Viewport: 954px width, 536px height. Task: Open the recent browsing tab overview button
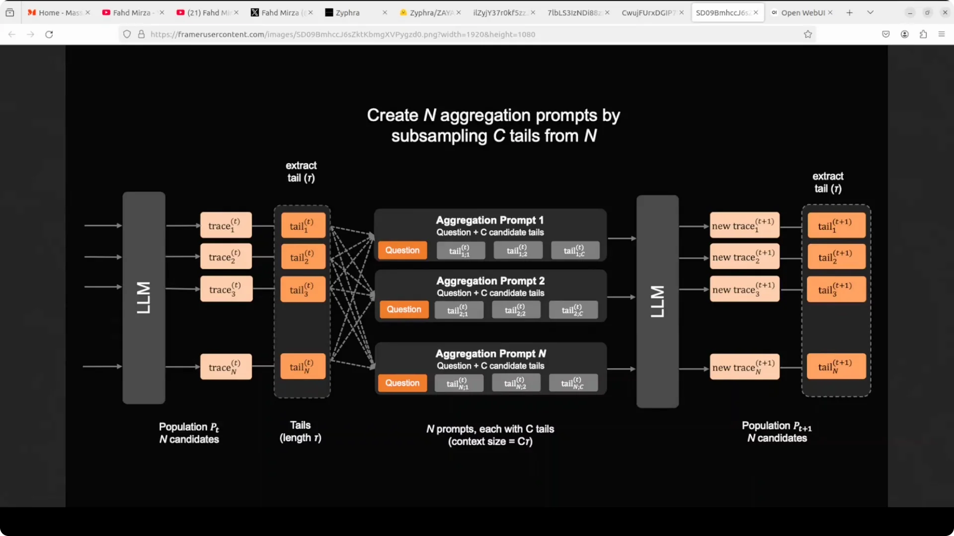click(10, 12)
